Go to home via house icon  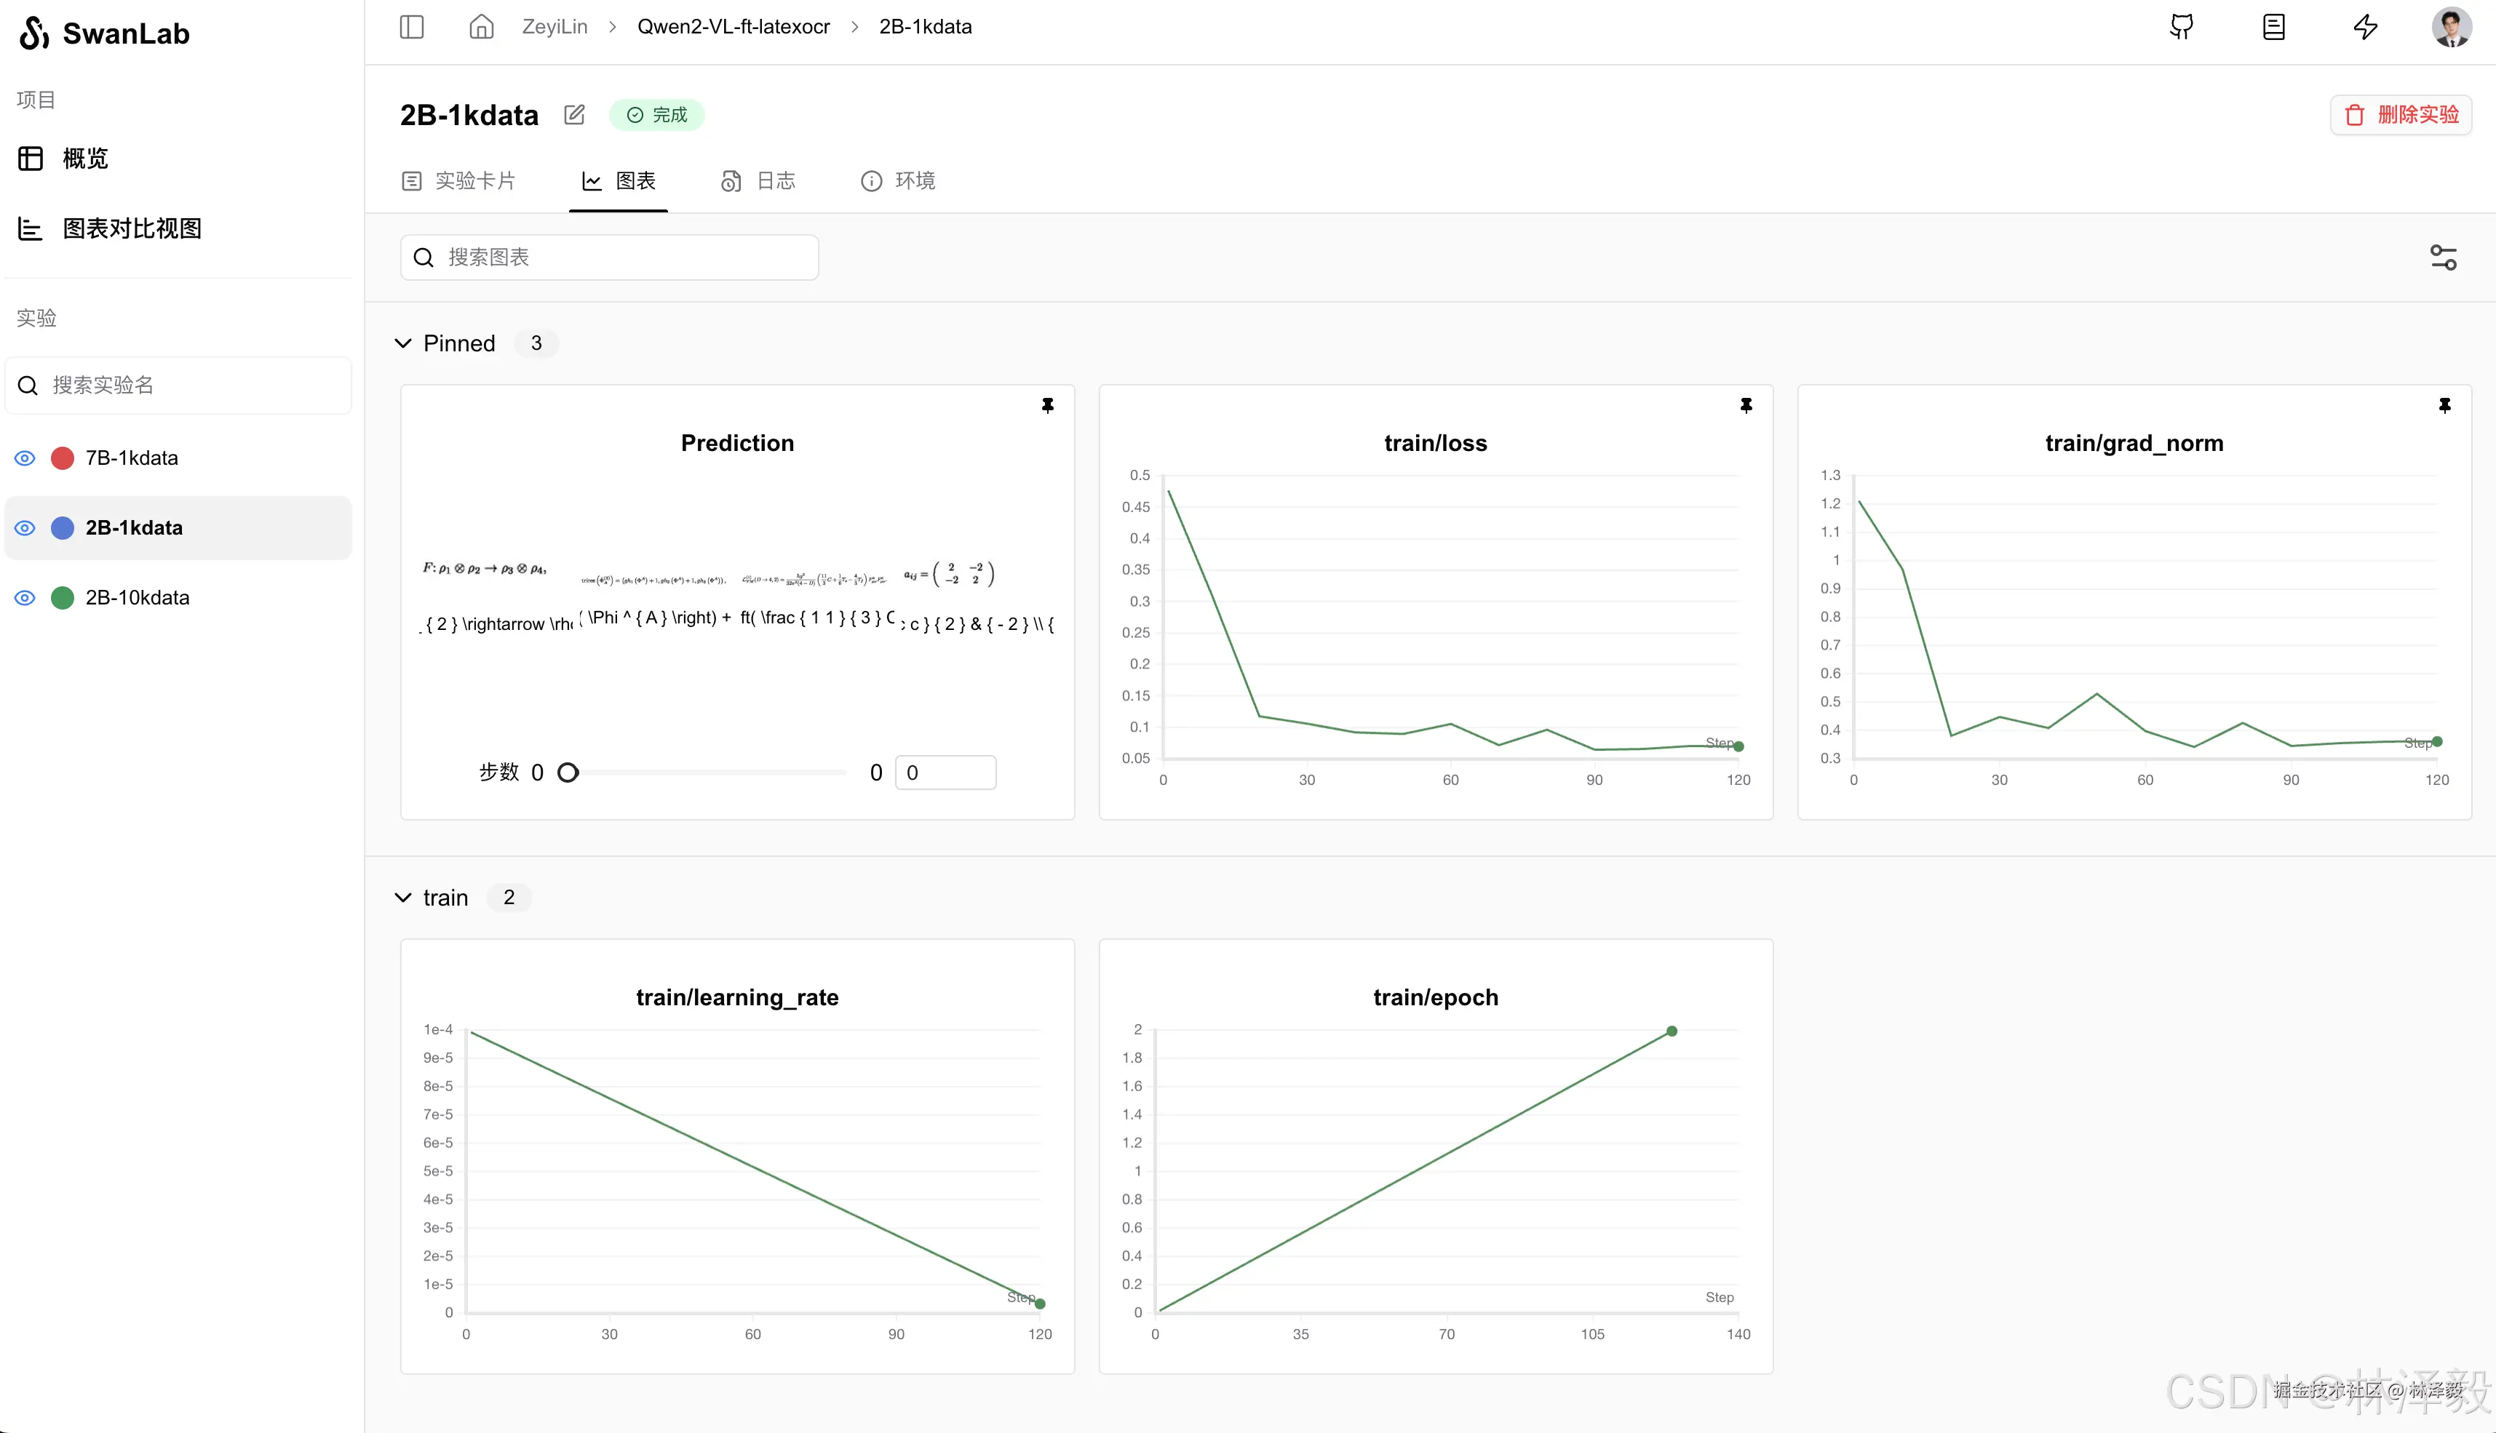click(480, 27)
